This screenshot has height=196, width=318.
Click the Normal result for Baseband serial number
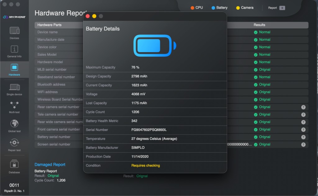(x=265, y=77)
